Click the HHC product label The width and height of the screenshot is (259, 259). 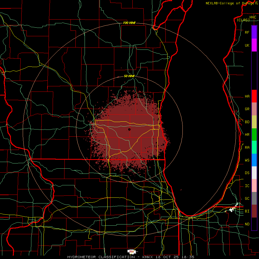point(253,17)
